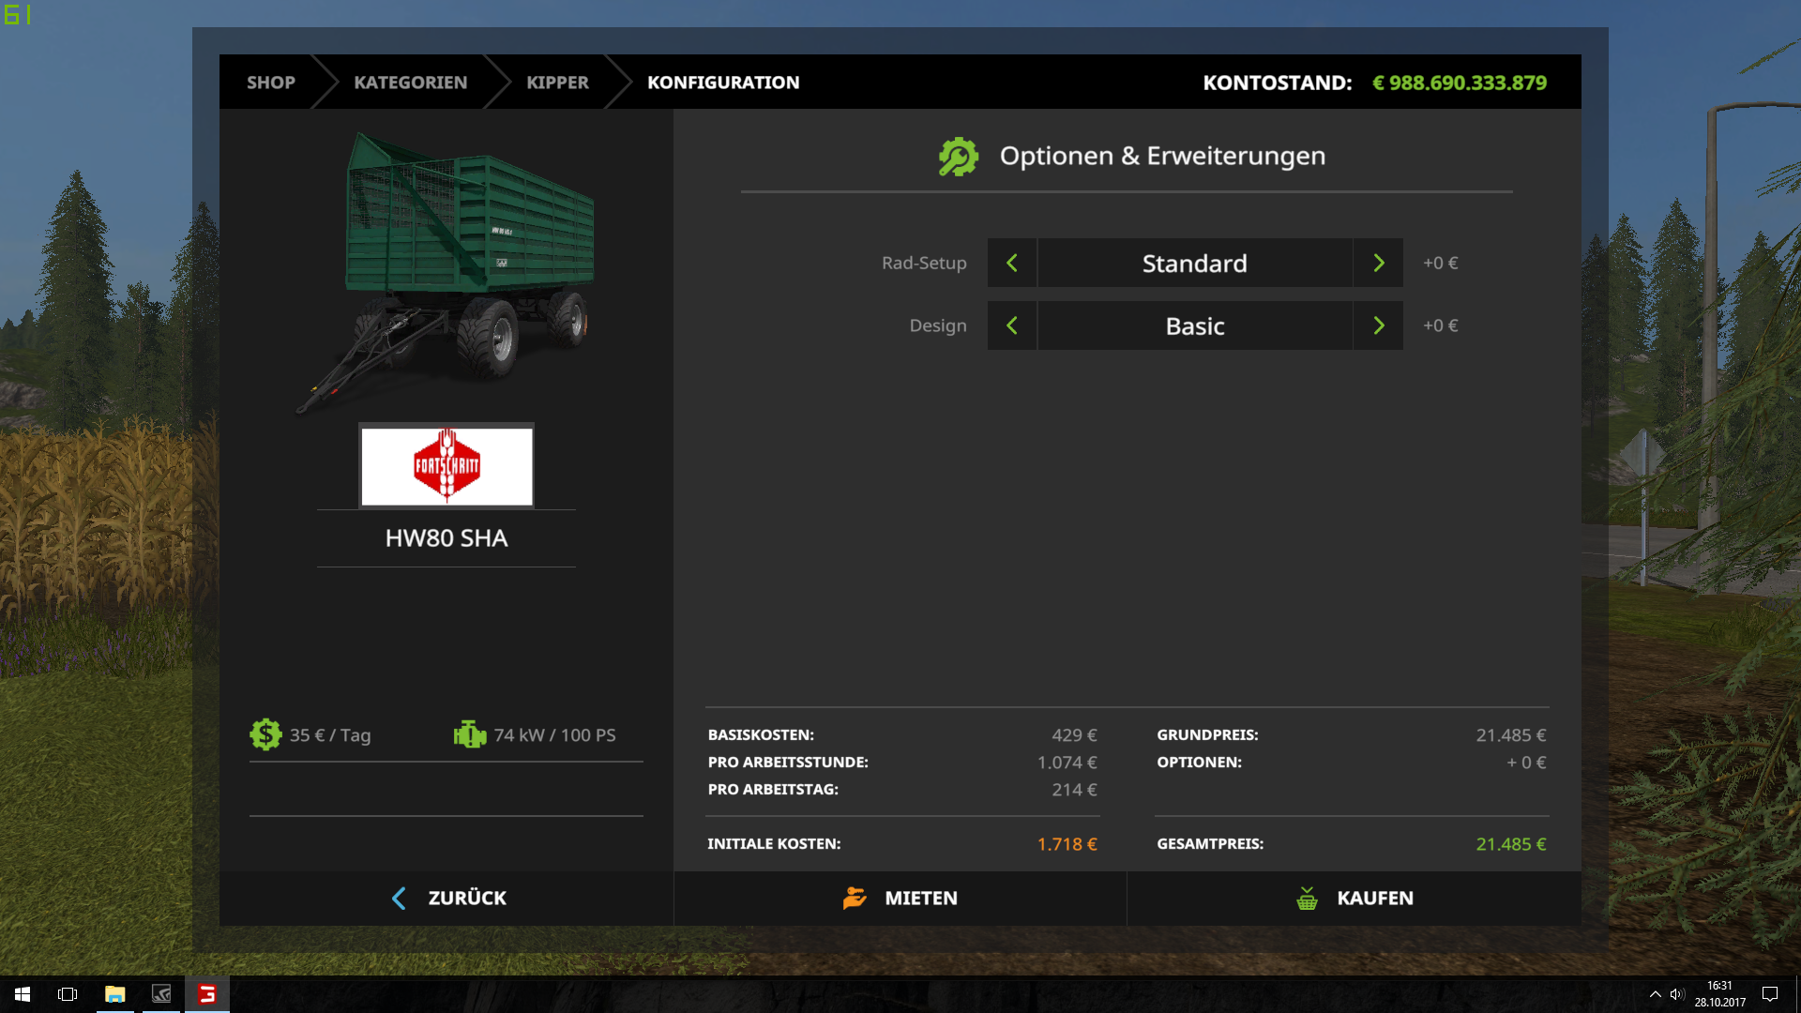
Task: Switch to the previous Design option
Action: pos(1012,325)
